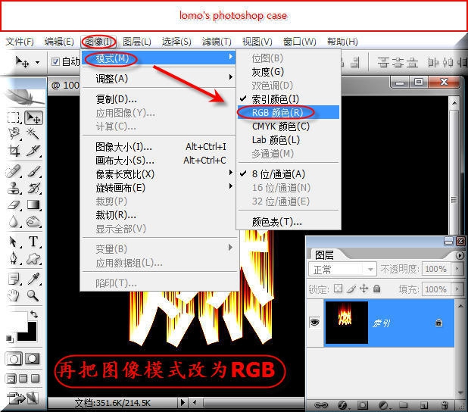Click the delete layer trash icon

coord(445,405)
